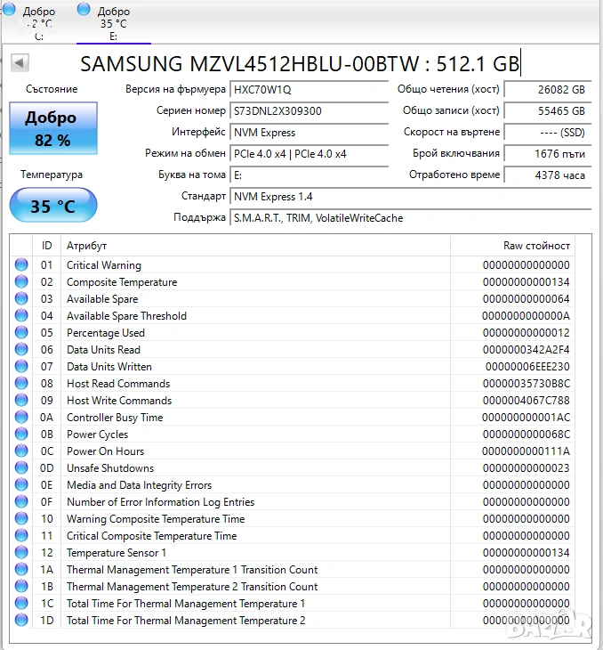Click the status orb for Percentage Used
The height and width of the screenshot is (650, 603).
pyautogui.click(x=21, y=333)
